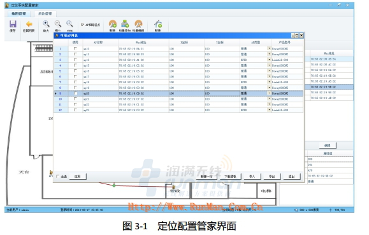Open the AP type dropdown in selected row 9
This screenshot has width=369, height=235.
[x=269, y=93]
